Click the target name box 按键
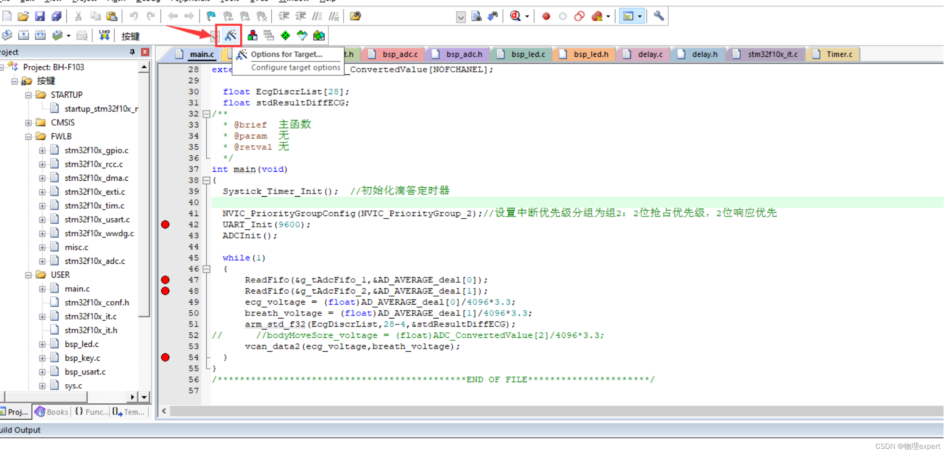Image resolution: width=947 pixels, height=454 pixels. tap(130, 36)
